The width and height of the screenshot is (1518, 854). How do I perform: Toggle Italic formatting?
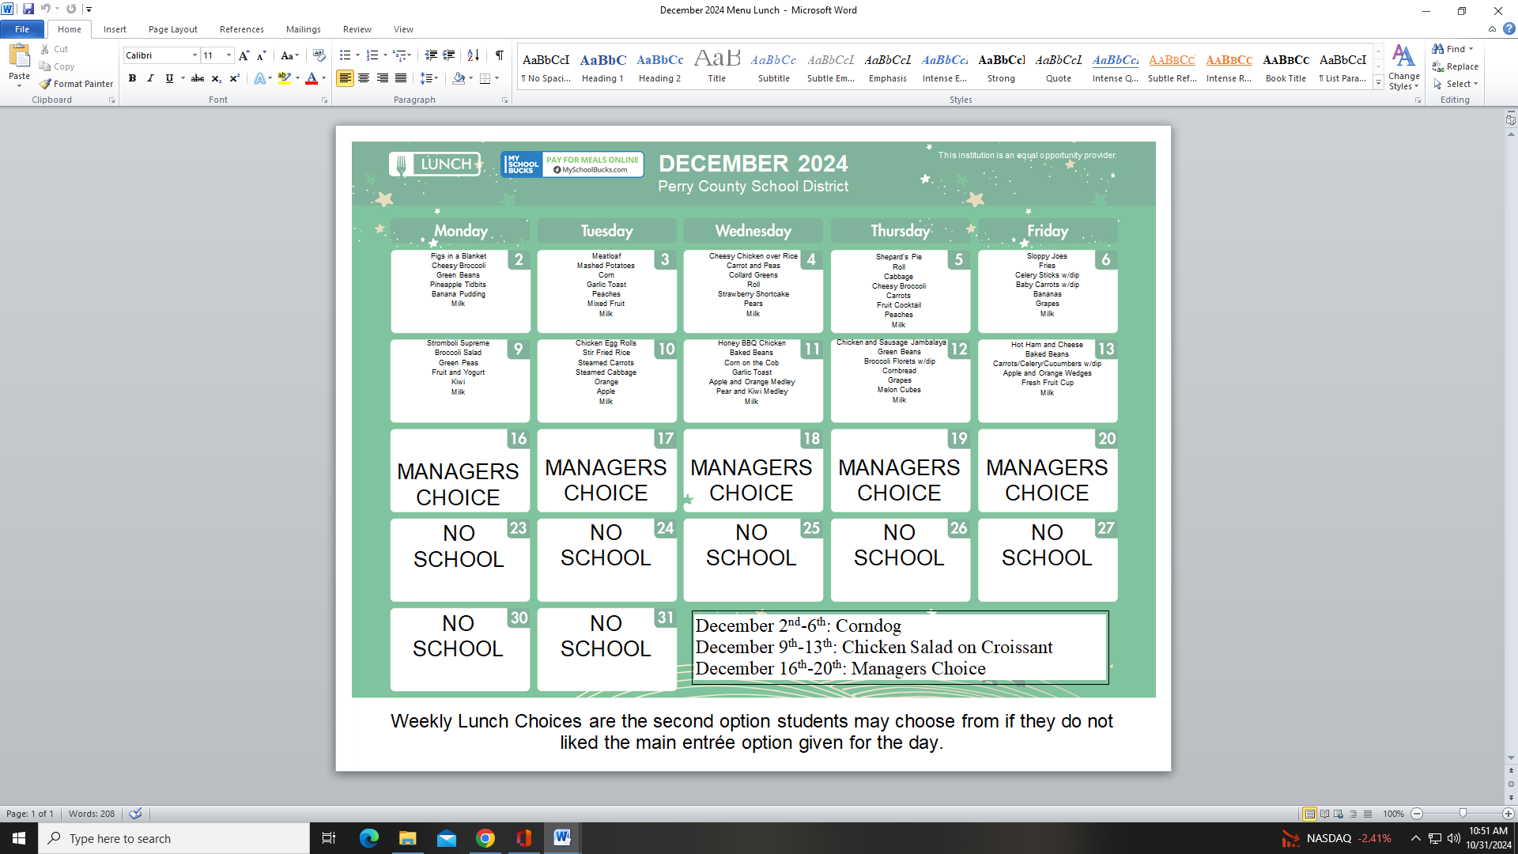click(x=150, y=78)
